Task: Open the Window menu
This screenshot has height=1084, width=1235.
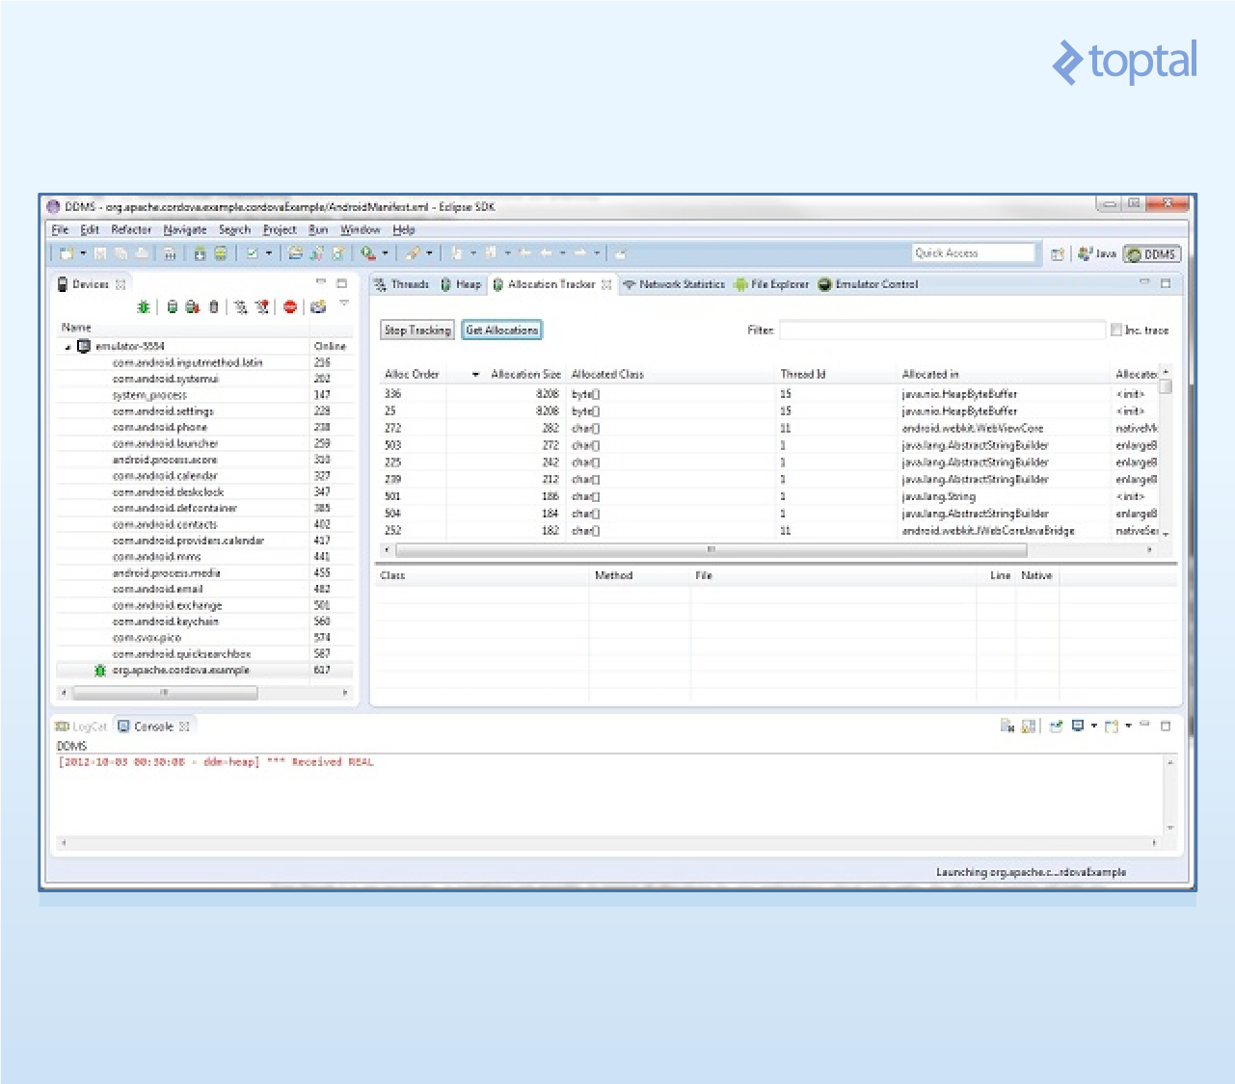Action: 361,229
